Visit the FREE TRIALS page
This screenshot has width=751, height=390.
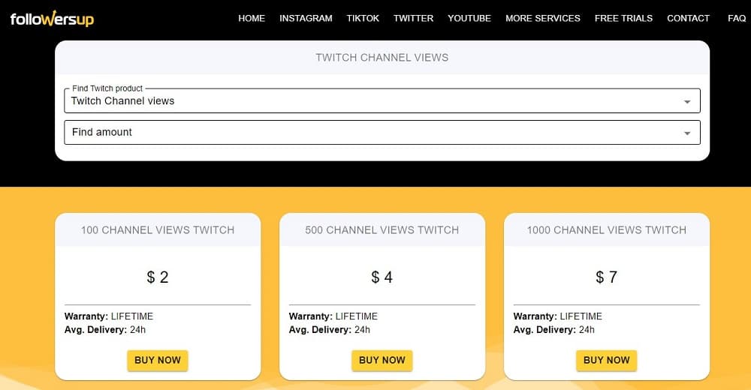tap(623, 18)
